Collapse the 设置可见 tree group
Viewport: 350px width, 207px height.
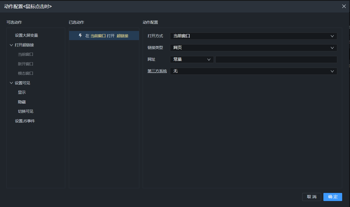pyautogui.click(x=11, y=83)
